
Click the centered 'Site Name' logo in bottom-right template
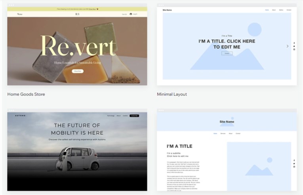click(x=227, y=122)
